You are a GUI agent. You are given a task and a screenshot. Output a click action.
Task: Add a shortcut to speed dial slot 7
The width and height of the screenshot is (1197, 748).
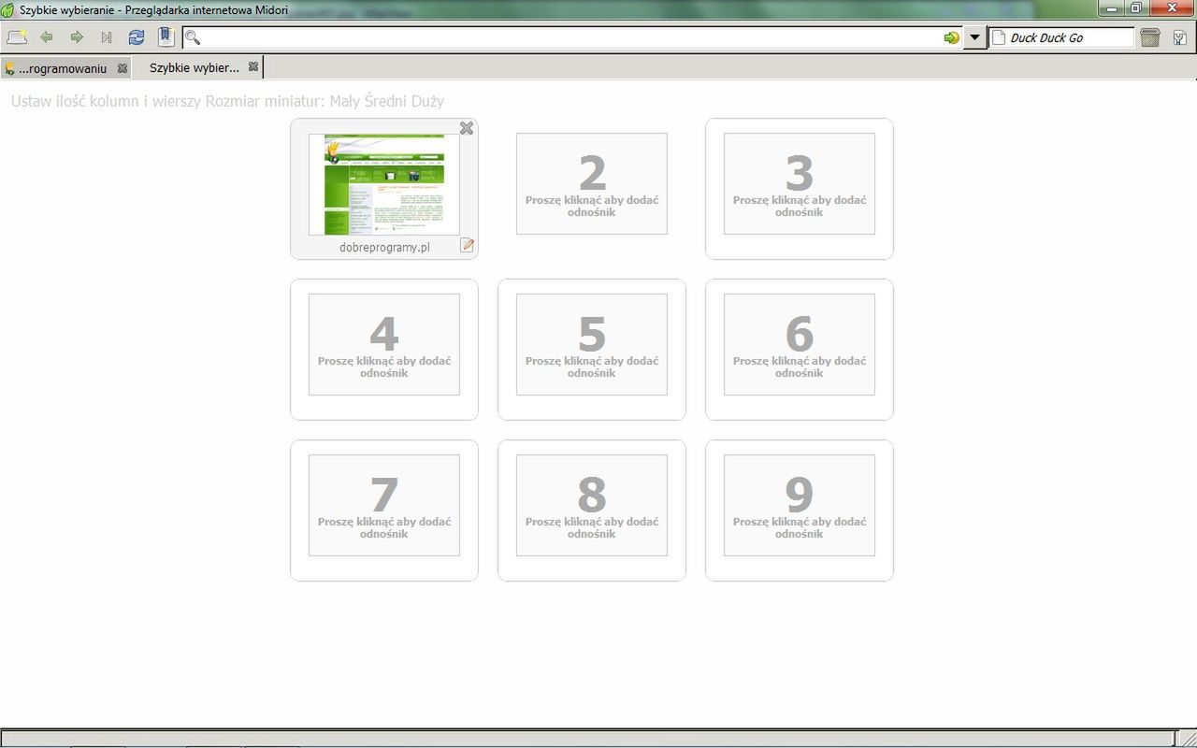(x=384, y=506)
